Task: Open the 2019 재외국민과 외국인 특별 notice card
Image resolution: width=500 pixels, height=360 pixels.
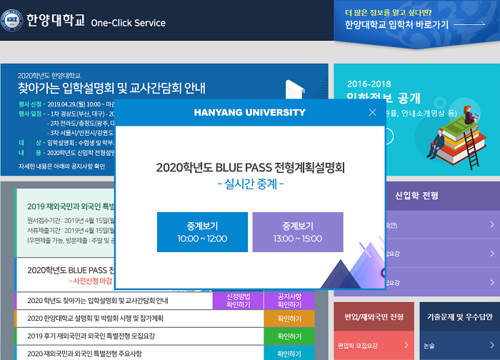Action: click(65, 223)
